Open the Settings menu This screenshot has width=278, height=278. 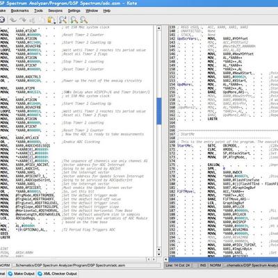(x=74, y=10)
